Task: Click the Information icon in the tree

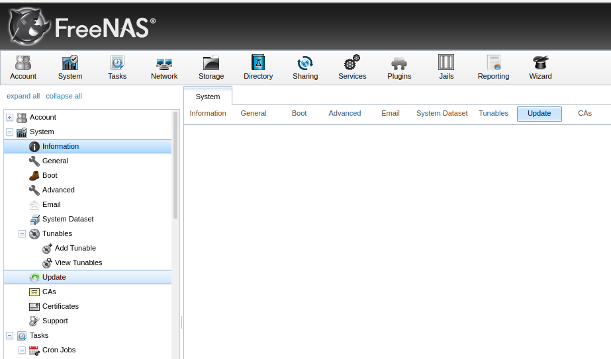Action: click(34, 146)
